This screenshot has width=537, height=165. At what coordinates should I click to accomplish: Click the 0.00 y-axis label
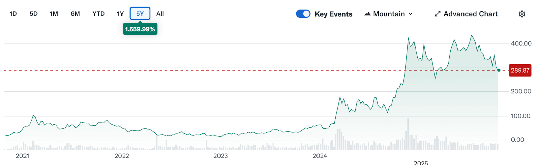tap(517, 140)
